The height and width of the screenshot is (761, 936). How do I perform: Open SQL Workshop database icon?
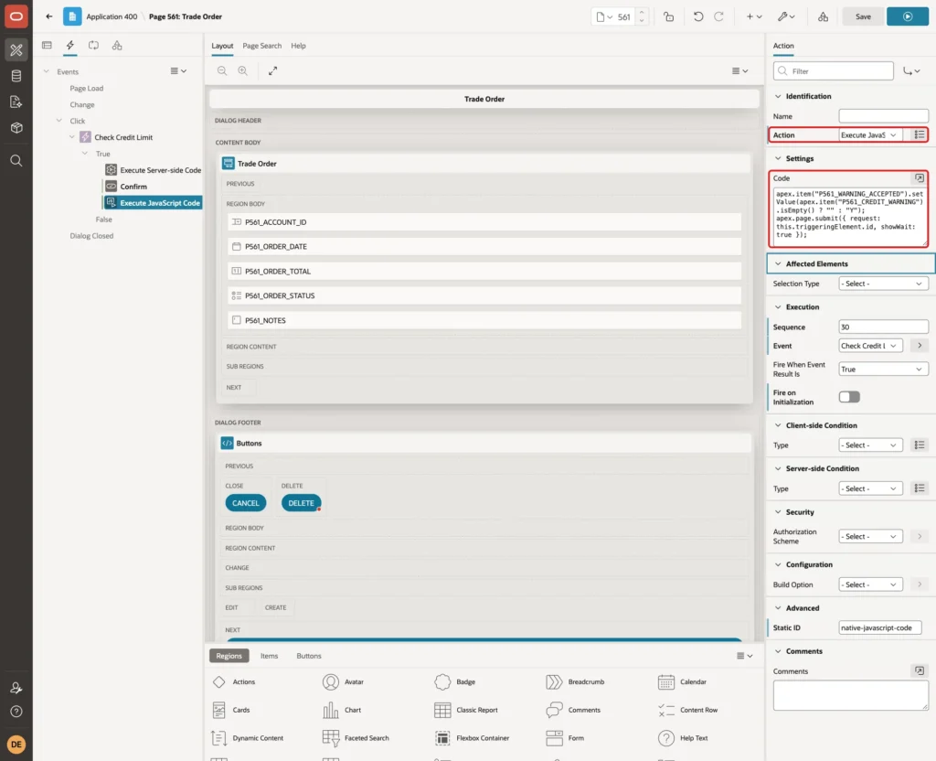(16, 76)
